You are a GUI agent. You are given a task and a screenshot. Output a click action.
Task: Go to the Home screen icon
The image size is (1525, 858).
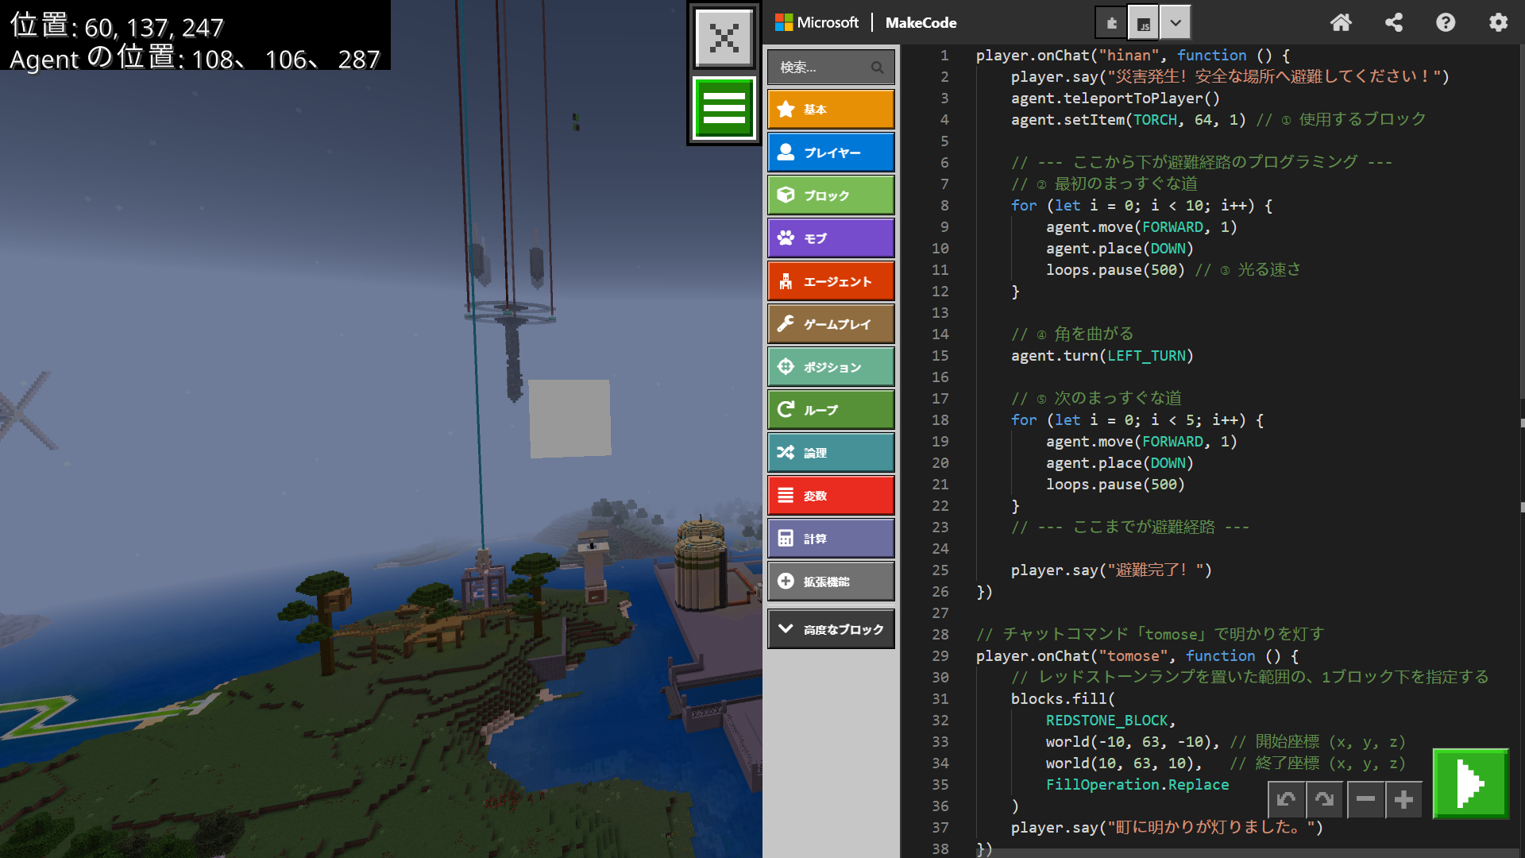tap(1341, 22)
